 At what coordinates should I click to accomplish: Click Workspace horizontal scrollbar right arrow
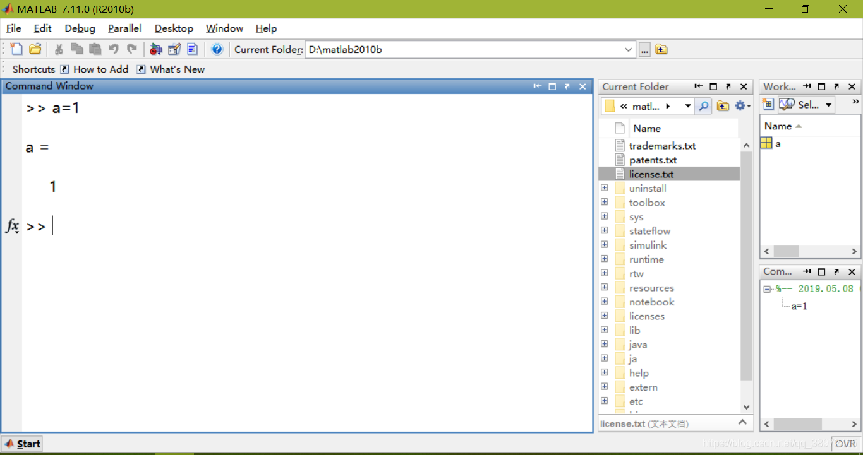[854, 251]
